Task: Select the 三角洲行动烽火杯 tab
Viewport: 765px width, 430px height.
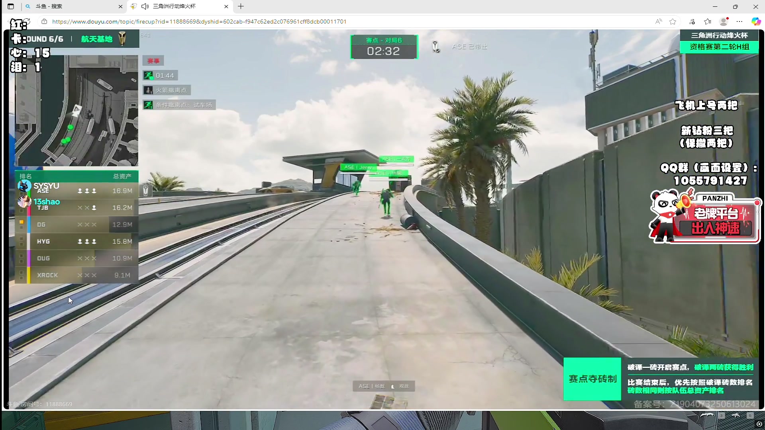Action: pyautogui.click(x=180, y=6)
